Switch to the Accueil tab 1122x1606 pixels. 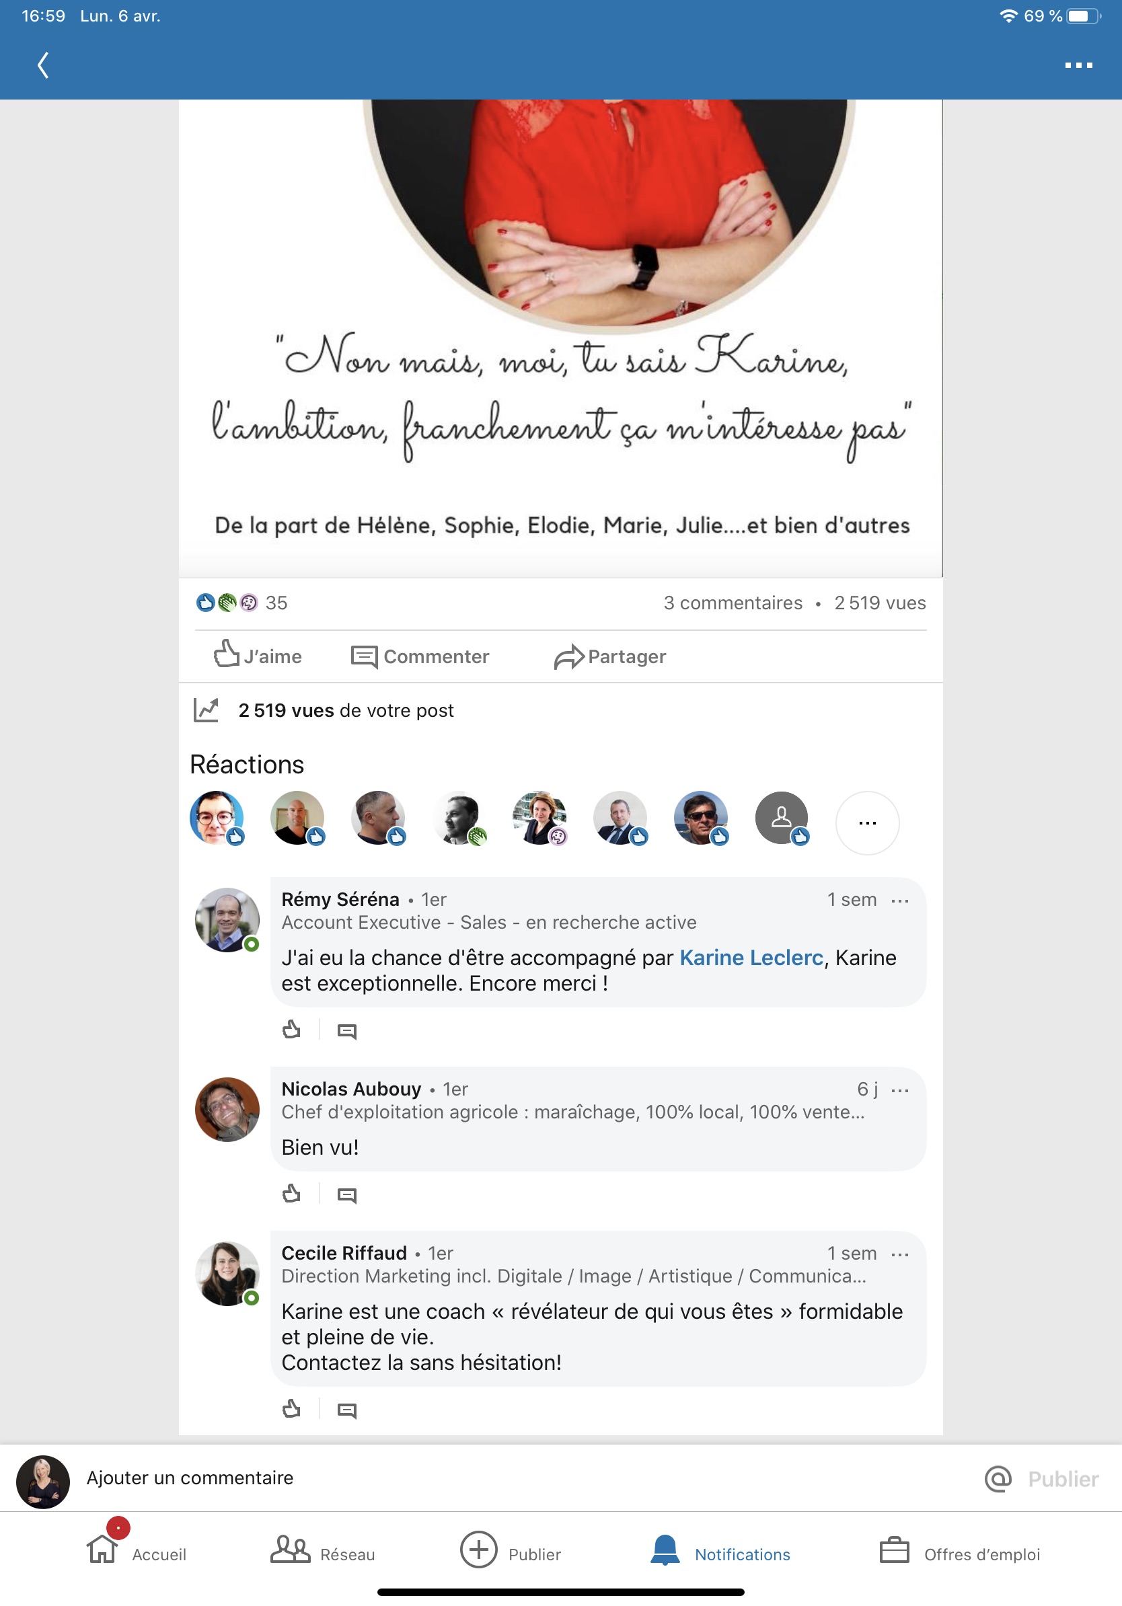(136, 1549)
